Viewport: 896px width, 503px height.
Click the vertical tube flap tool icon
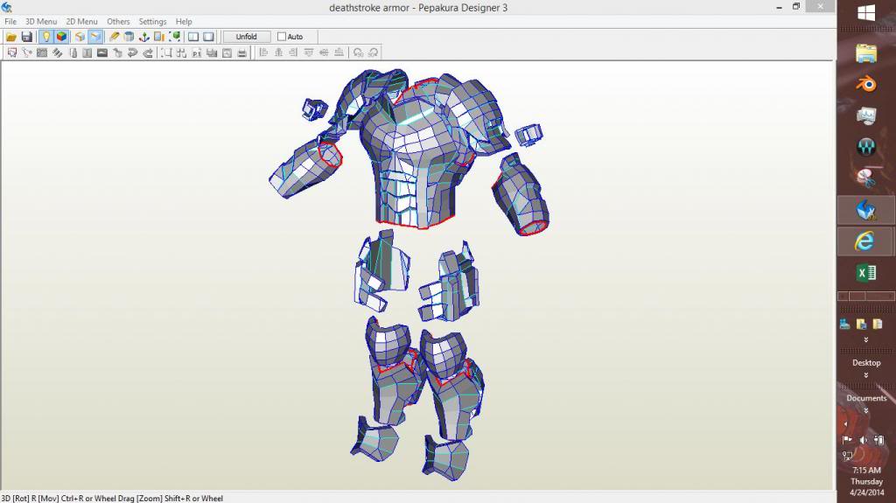coord(73,52)
